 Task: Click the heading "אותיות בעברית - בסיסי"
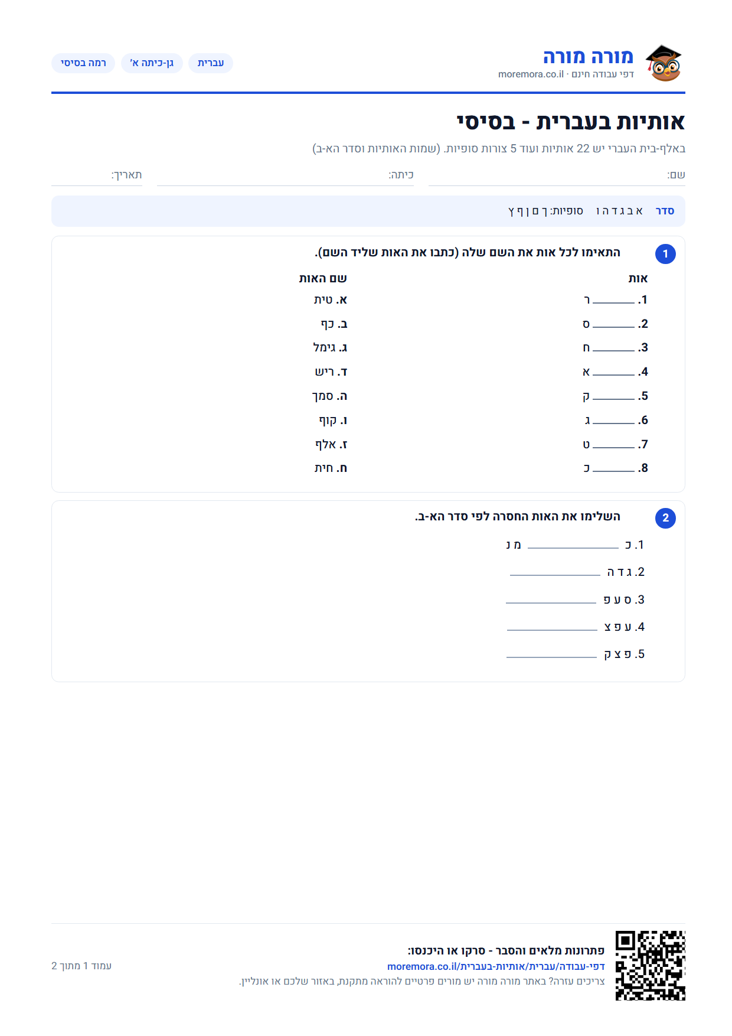pos(571,122)
